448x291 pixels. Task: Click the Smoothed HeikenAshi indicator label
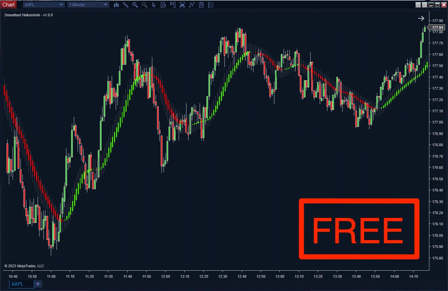[28, 15]
